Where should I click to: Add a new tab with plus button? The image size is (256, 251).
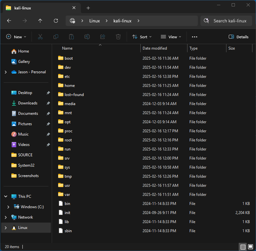click(x=88, y=8)
